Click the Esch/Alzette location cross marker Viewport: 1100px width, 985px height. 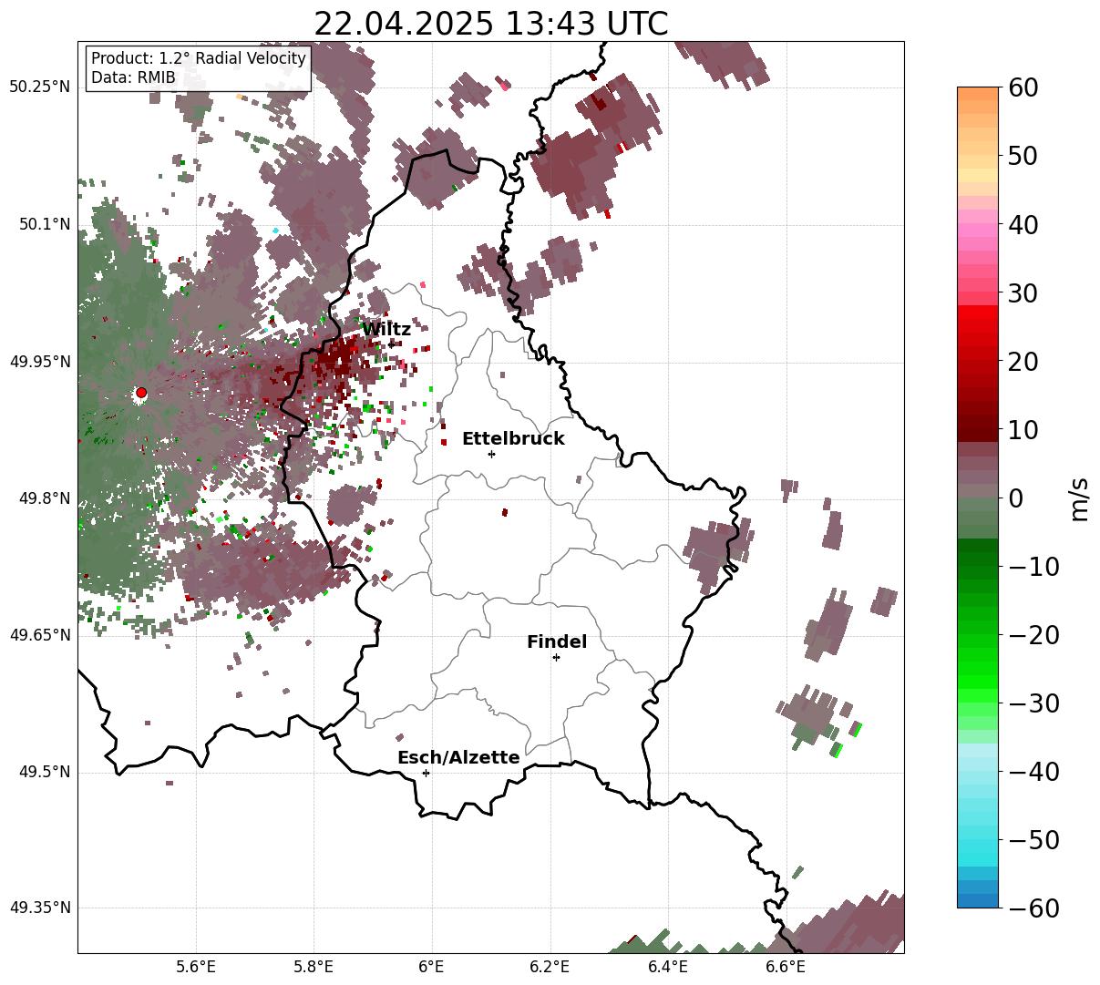(x=426, y=773)
